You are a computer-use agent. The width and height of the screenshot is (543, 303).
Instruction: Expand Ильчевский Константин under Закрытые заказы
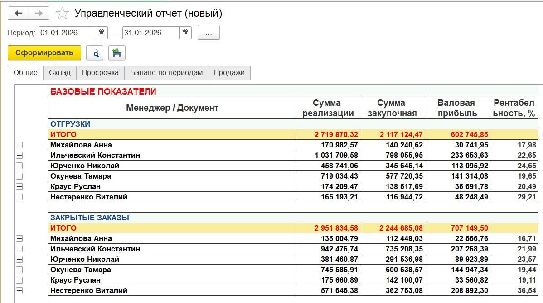tap(19, 249)
